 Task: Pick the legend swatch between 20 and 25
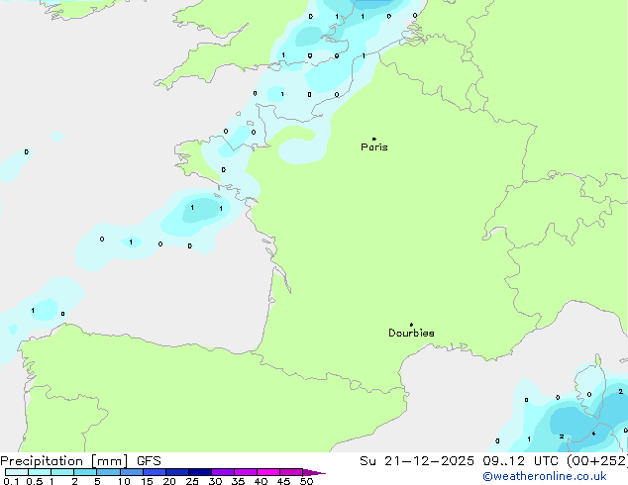pos(177,472)
